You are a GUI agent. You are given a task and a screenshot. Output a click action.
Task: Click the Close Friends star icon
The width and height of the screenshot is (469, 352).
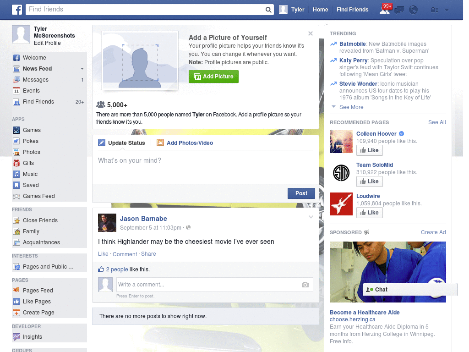pos(16,220)
